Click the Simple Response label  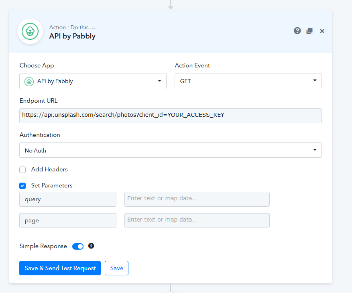(x=43, y=246)
